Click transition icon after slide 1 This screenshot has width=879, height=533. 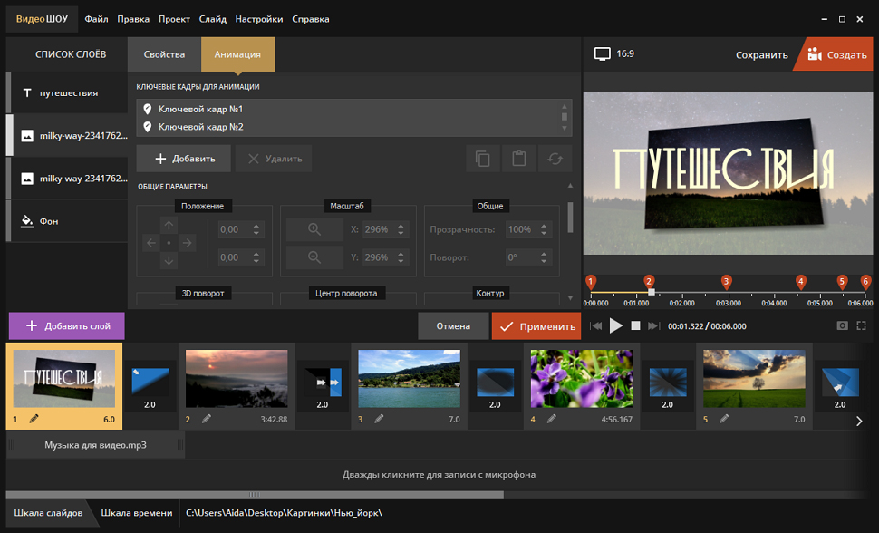[x=150, y=383]
